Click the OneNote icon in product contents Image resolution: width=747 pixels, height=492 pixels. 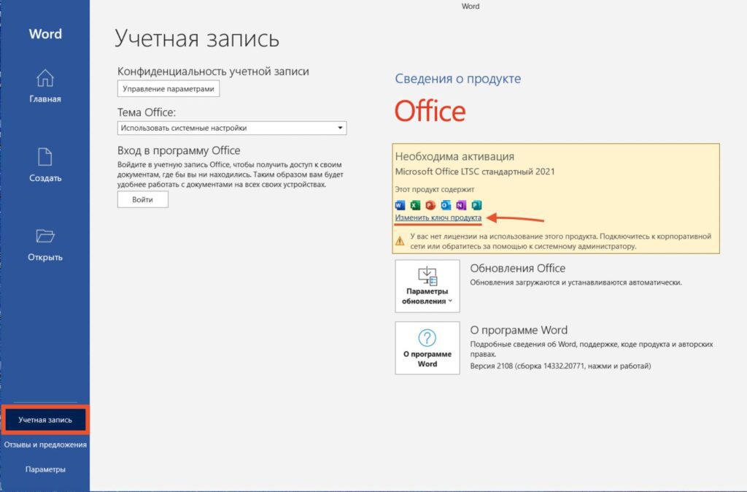461,204
